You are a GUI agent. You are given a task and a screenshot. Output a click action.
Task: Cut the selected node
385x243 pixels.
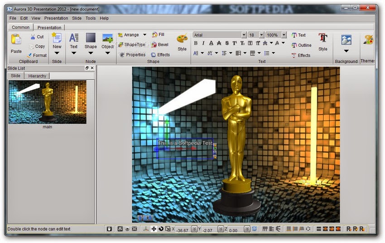[x=37, y=37]
